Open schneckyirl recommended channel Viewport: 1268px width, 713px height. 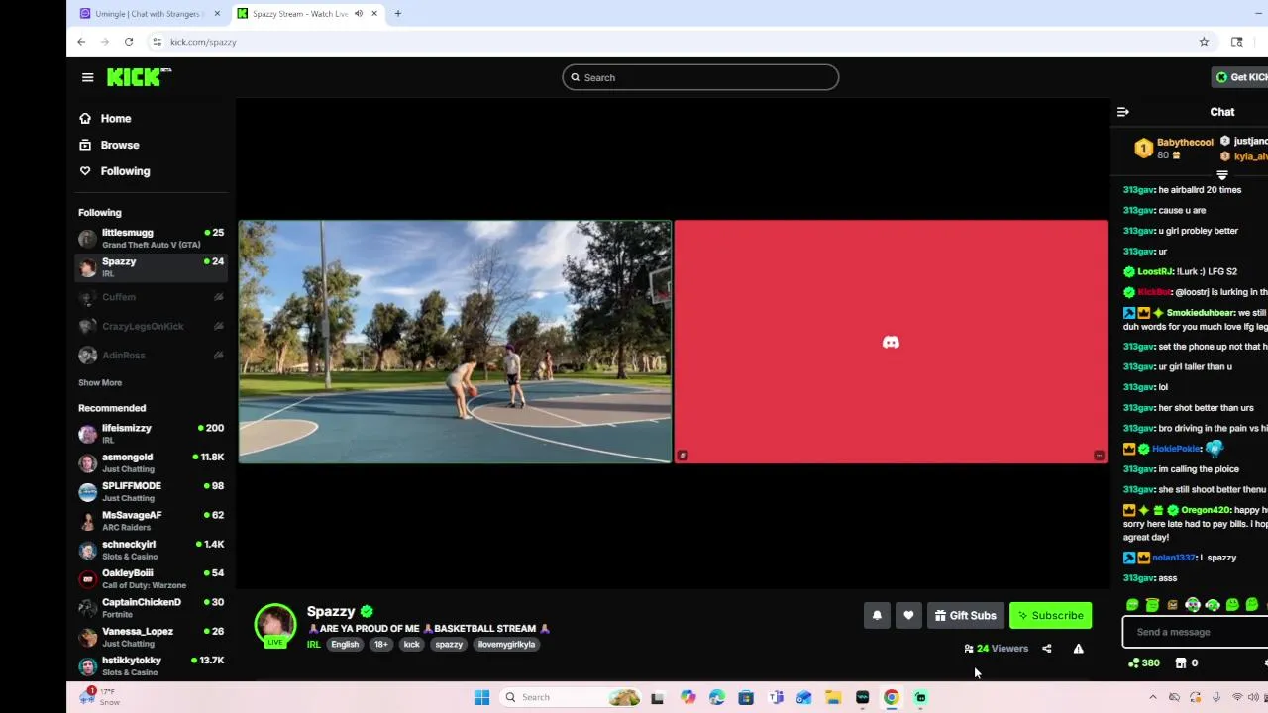[x=153, y=550]
